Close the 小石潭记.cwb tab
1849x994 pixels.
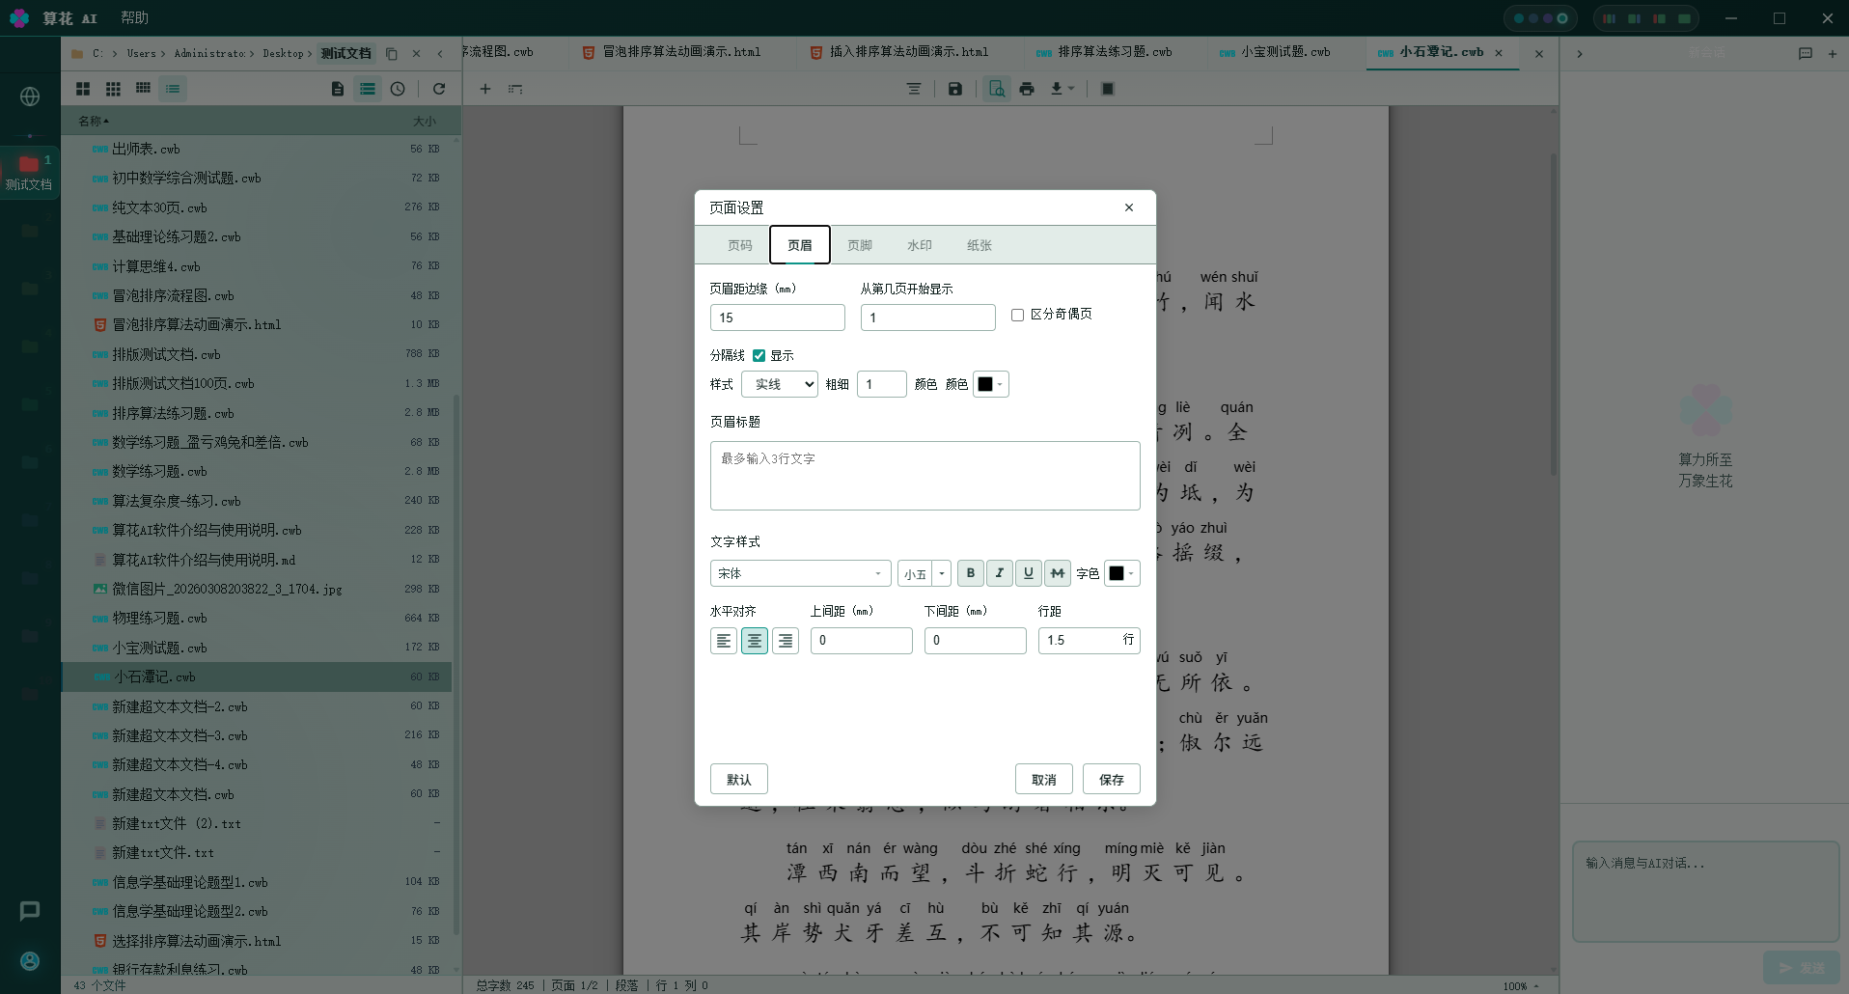[x=1499, y=53]
